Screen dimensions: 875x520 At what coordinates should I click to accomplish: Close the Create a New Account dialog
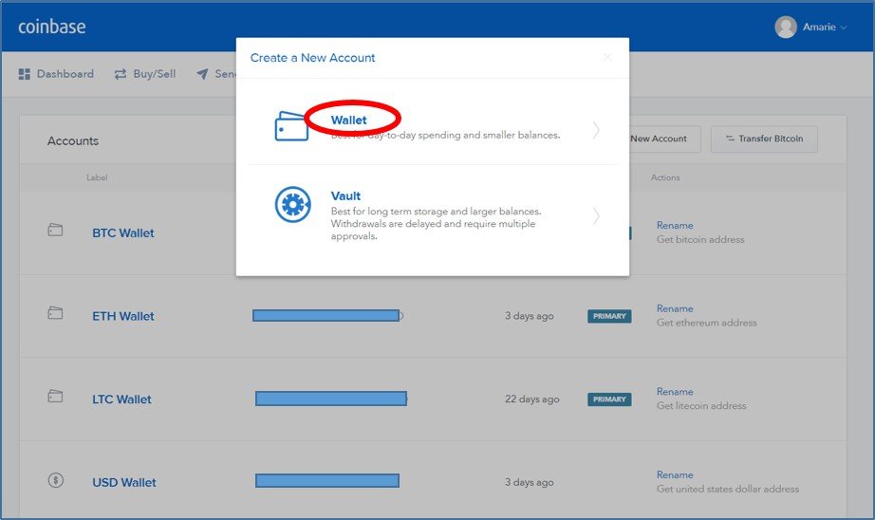pyautogui.click(x=607, y=58)
